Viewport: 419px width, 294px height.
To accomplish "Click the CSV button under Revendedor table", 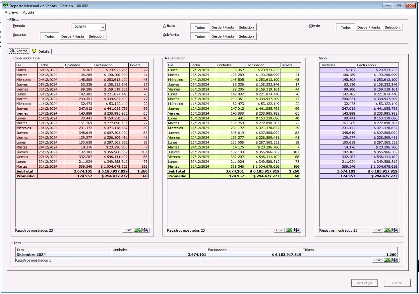I will pyautogui.click(x=279, y=230).
